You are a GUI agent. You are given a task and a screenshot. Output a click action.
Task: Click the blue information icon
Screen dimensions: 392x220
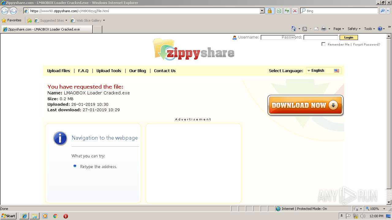(60, 138)
